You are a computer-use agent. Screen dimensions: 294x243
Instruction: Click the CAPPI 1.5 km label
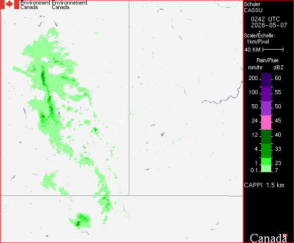264,185
